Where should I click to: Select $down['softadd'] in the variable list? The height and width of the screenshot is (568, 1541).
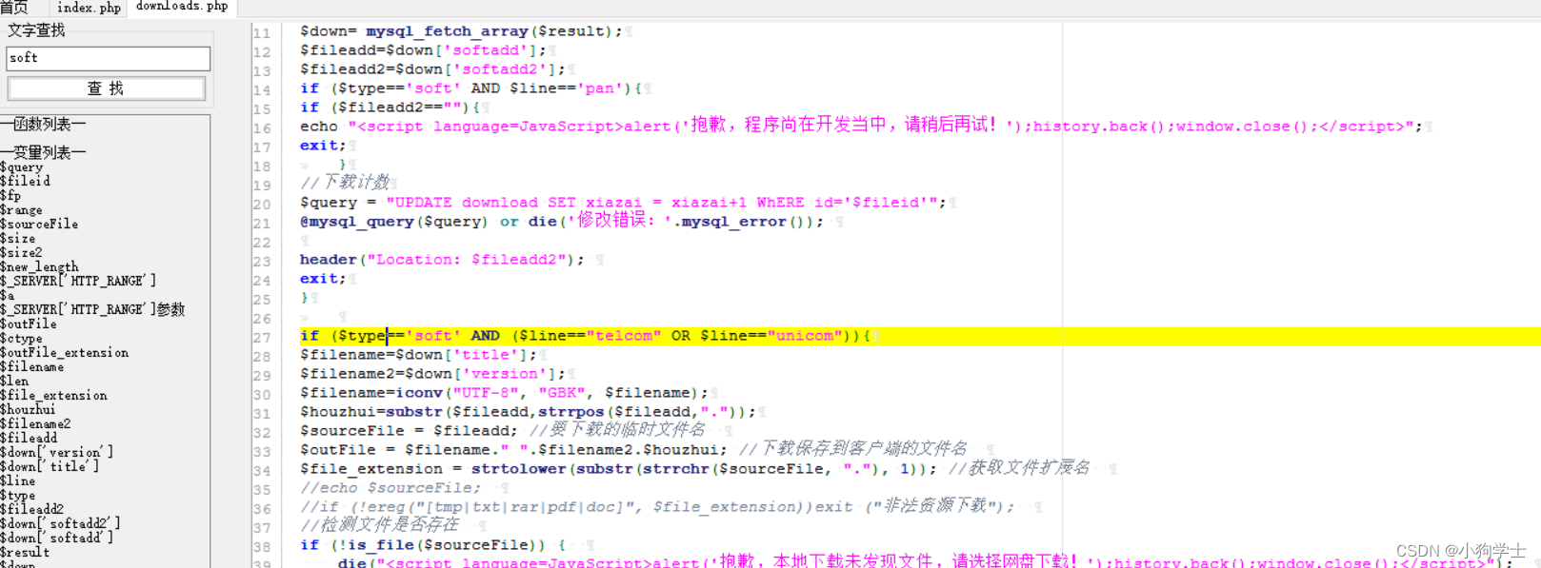pos(57,538)
